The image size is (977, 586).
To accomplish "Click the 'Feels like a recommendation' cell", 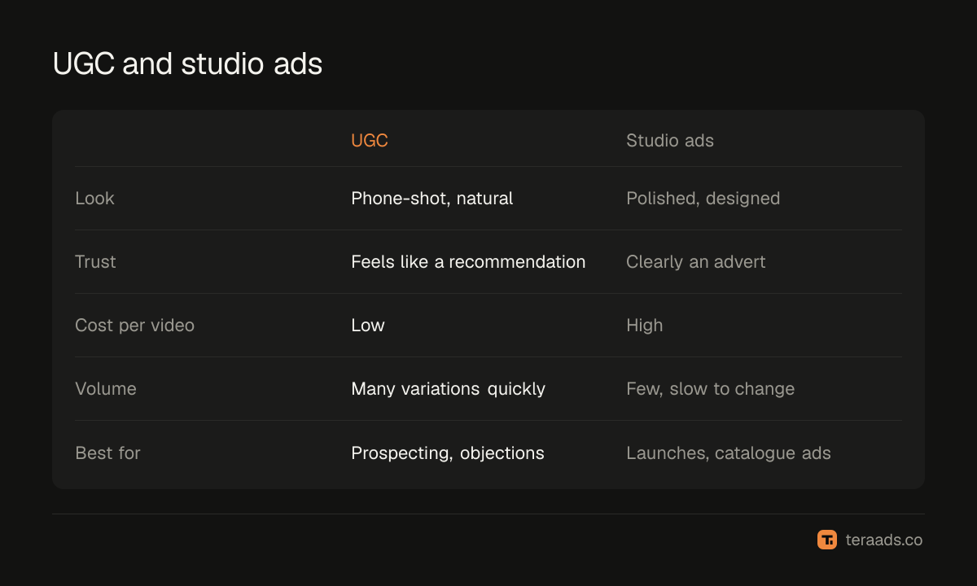I will [x=468, y=262].
